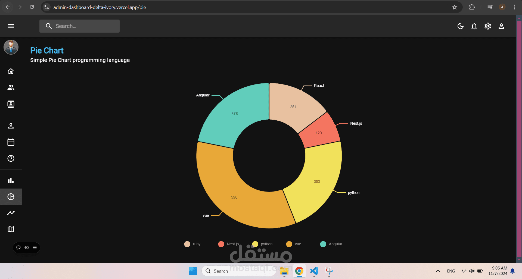Screen dimensions: 522x279
Task: Open the Wi-Fi network tray icon
Action: point(464,271)
